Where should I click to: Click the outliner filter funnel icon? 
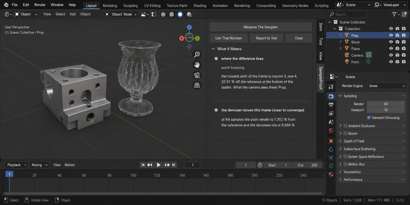pos(394,14)
